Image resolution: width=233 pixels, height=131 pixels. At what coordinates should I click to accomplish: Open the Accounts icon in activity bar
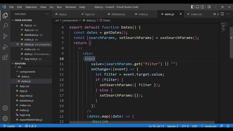coord(5,108)
